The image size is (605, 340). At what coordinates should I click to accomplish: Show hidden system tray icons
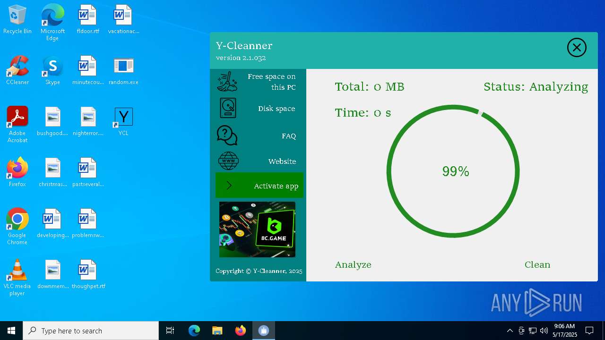510,331
